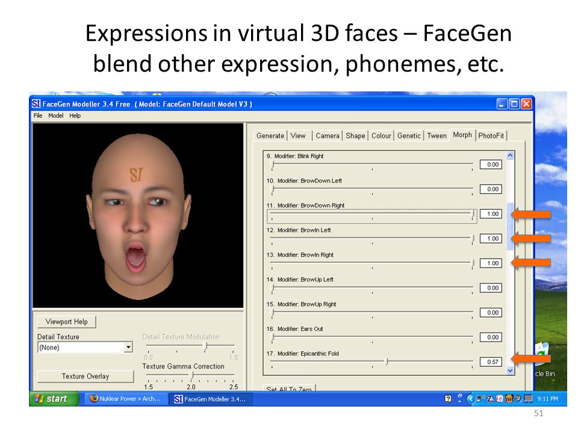
Task: Click the Texture Overlay button
Action: pos(85,376)
